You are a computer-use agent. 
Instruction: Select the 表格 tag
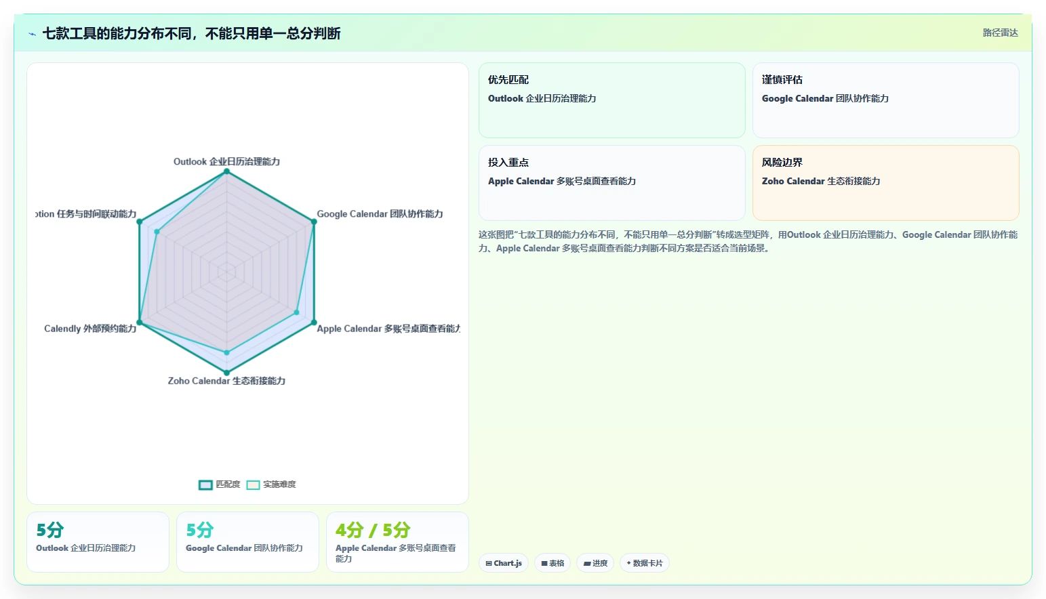click(x=552, y=563)
